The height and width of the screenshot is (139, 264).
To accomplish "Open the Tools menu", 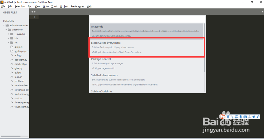I will [54, 6].
